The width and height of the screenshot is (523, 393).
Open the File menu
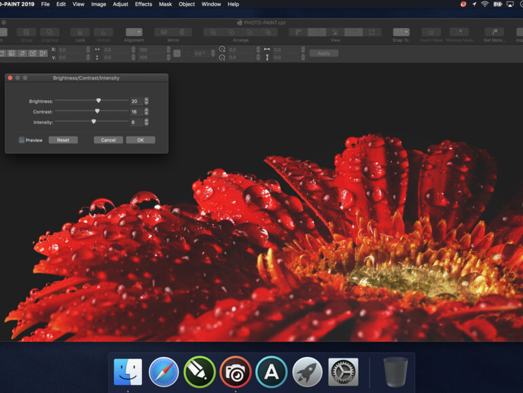(46, 4)
